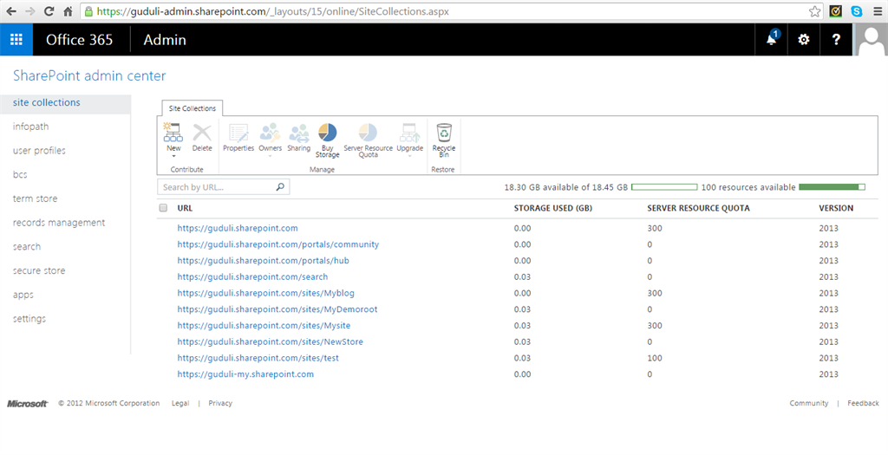
Task: Open the guduli-my.sharepoint.com link
Action: click(x=245, y=374)
